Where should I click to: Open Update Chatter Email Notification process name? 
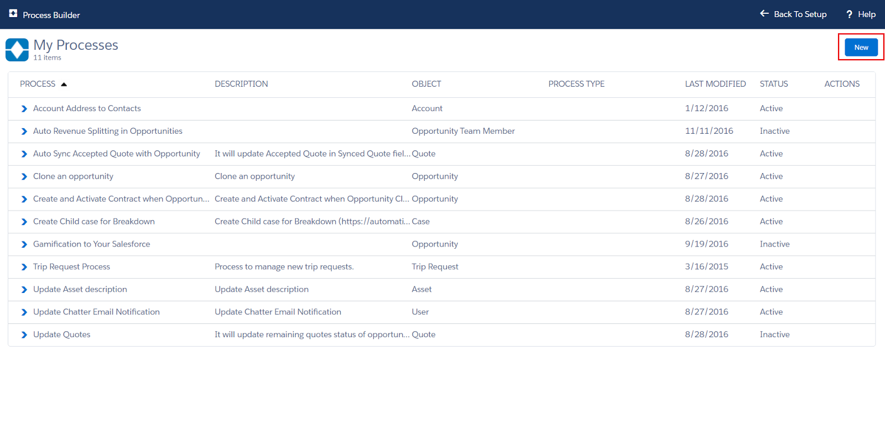96,312
